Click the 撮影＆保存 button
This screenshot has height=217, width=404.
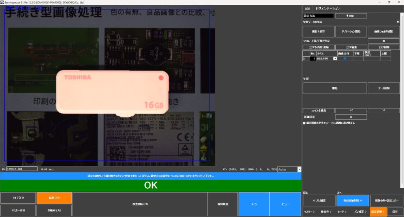(318, 32)
